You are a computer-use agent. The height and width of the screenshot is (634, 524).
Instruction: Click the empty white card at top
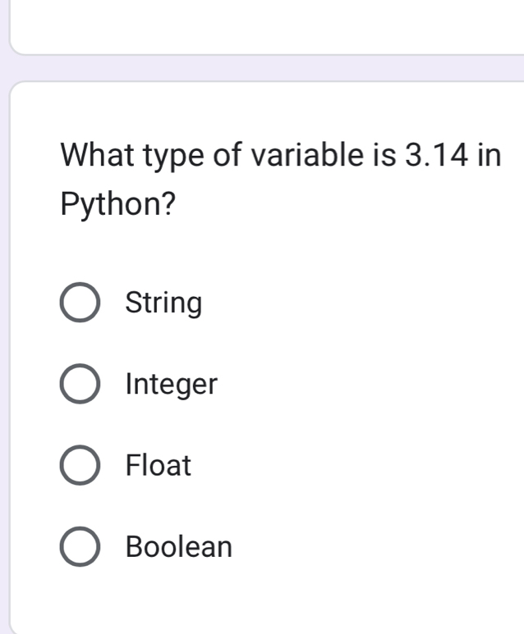tap(263, 25)
